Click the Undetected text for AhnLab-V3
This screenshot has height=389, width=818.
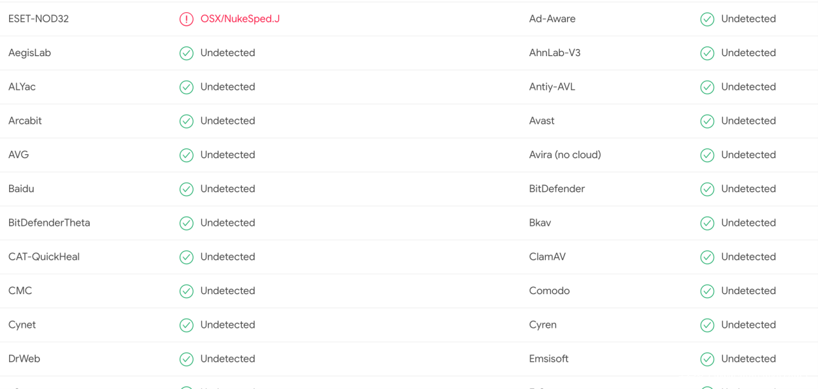point(748,53)
